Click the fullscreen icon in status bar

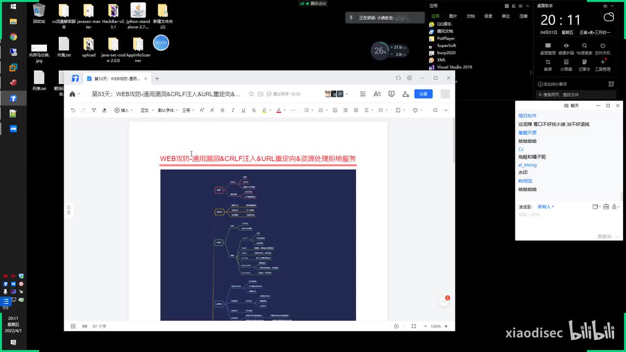[x=413, y=326]
